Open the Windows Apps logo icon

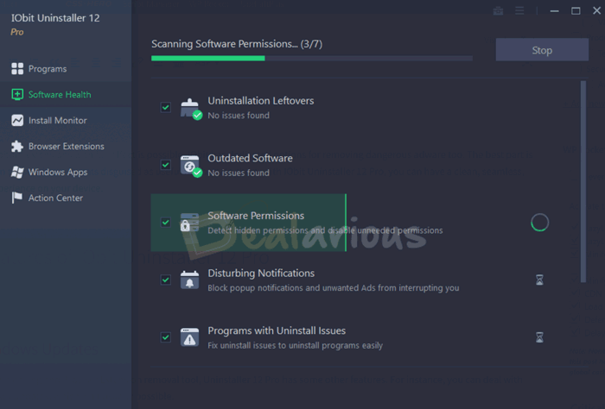[17, 173]
